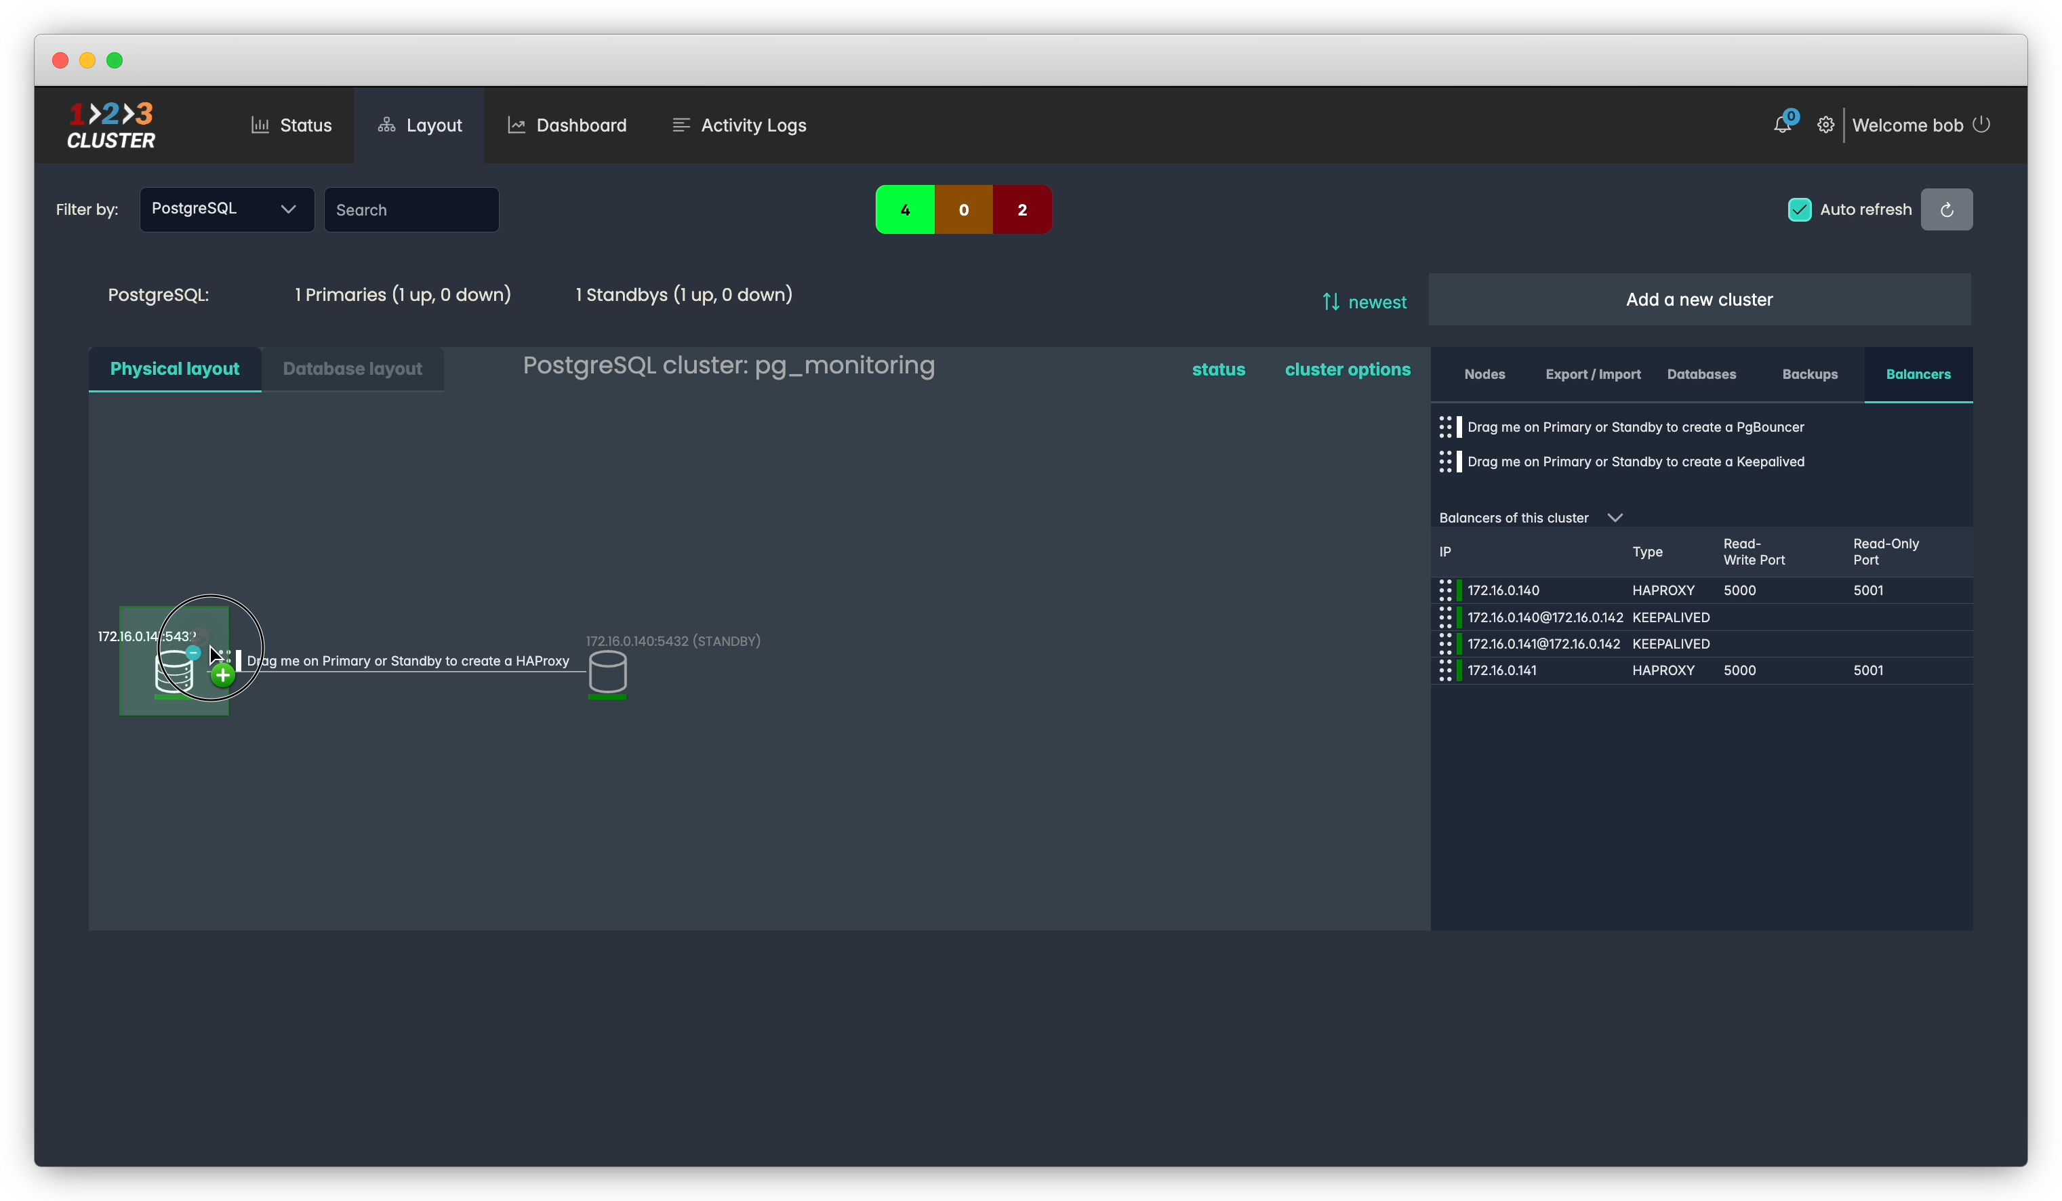Open the PostgreSQL filter dropdown
The image size is (2062, 1201).
click(x=226, y=209)
